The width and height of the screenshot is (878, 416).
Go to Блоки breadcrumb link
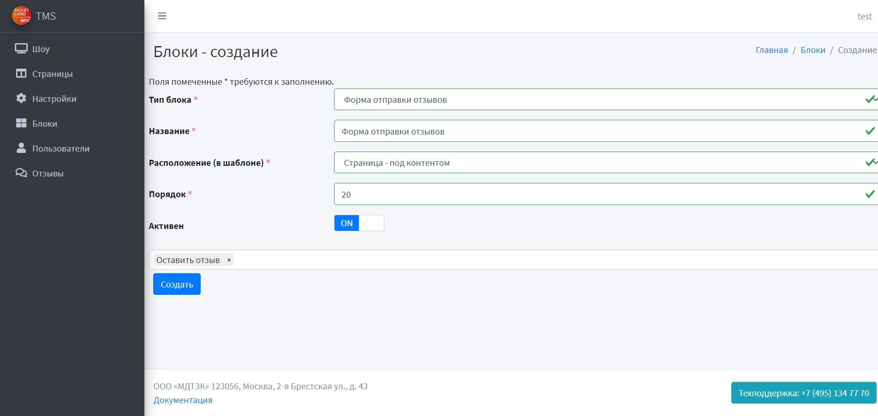813,50
